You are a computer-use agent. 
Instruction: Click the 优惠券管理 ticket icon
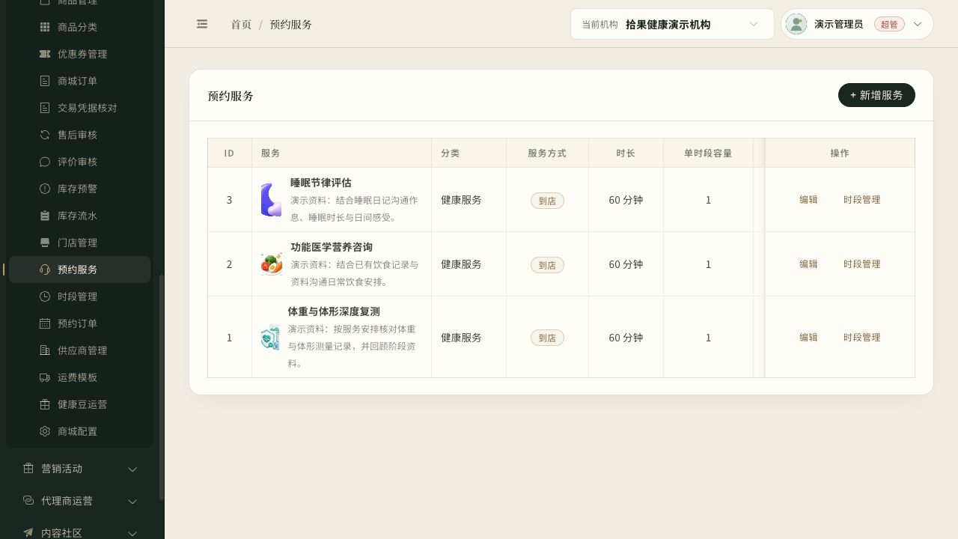pos(45,54)
